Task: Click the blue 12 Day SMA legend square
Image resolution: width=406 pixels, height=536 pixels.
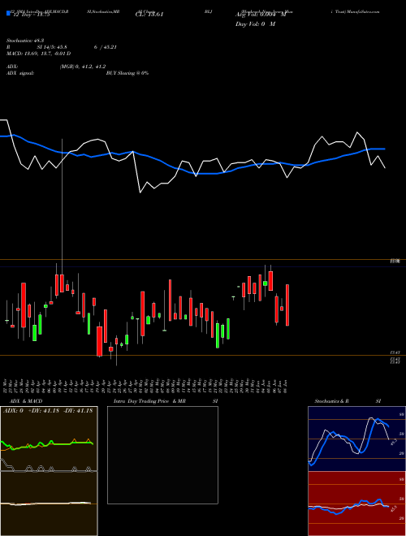Action: (x=9, y=13)
